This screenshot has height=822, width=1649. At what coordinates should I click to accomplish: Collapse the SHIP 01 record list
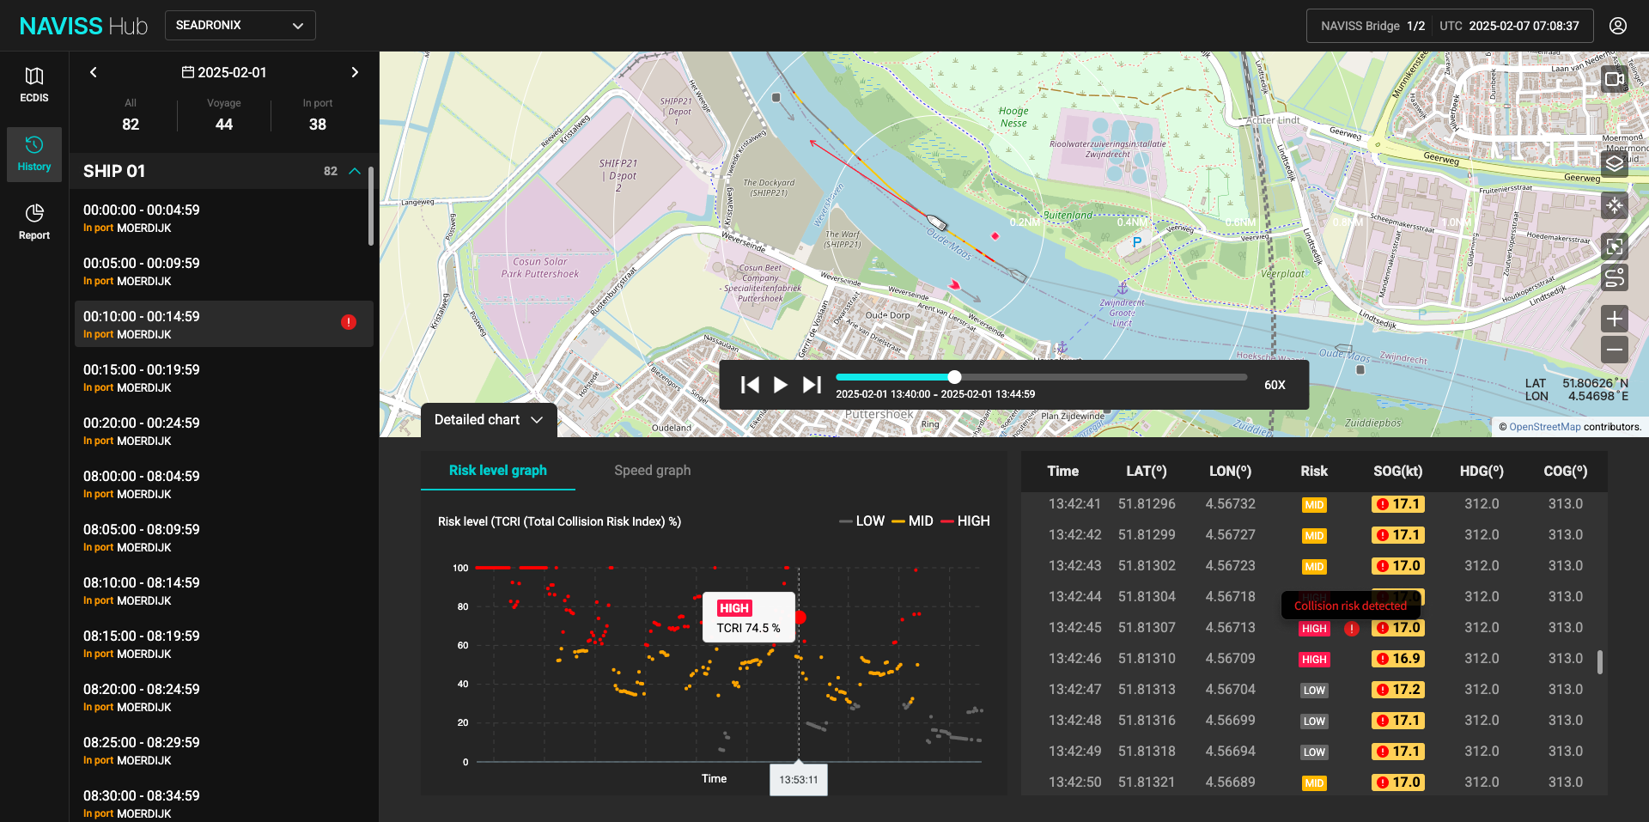click(355, 171)
